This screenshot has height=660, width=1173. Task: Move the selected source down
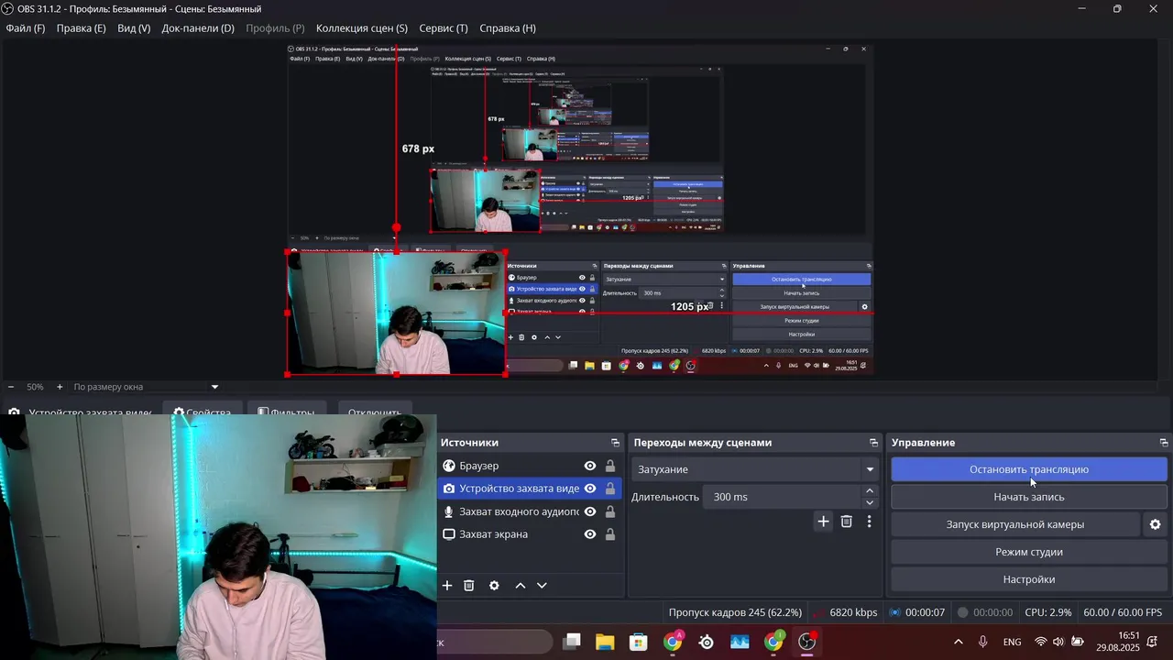[x=542, y=586]
